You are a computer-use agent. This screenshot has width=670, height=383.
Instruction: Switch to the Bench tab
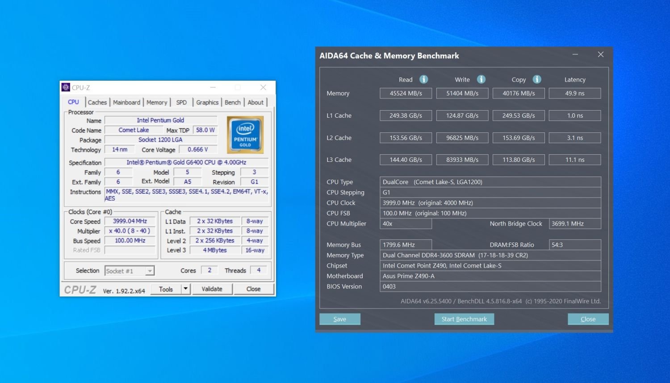232,103
